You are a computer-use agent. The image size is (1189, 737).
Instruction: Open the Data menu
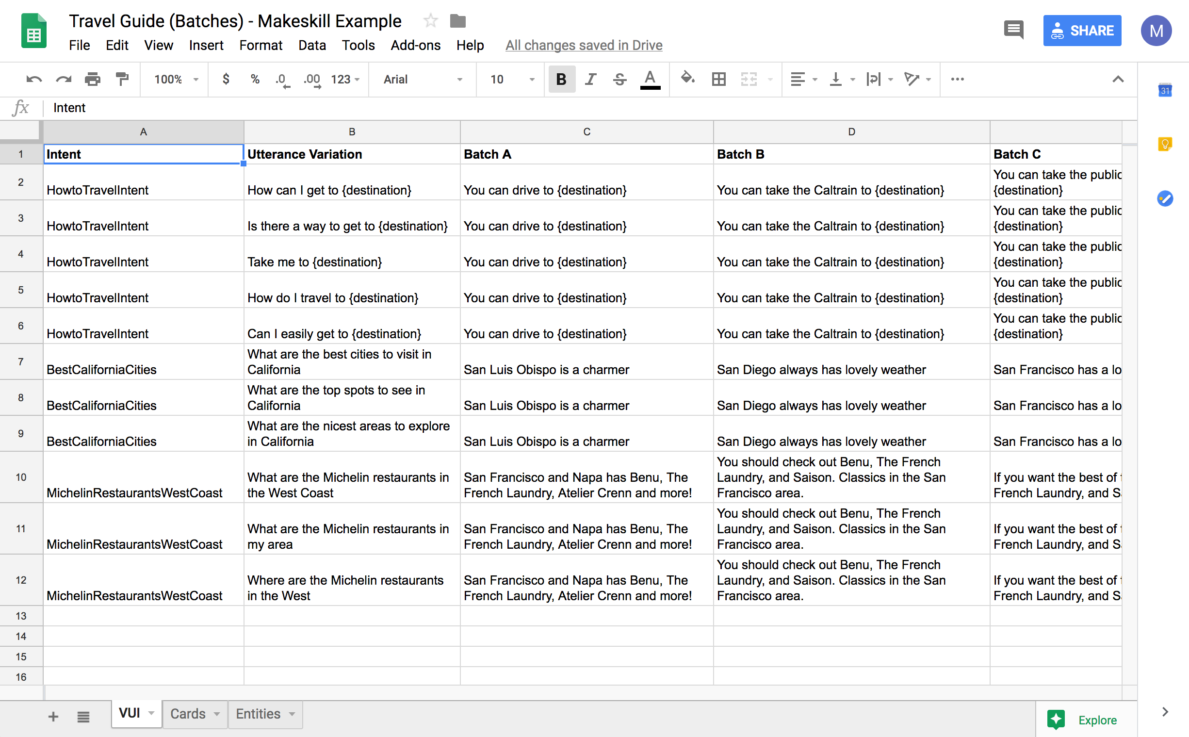tap(312, 45)
